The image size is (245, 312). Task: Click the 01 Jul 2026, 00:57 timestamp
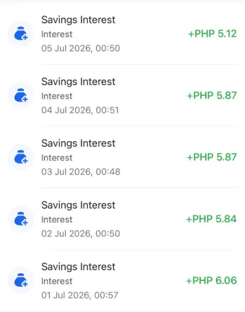pyautogui.click(x=80, y=296)
